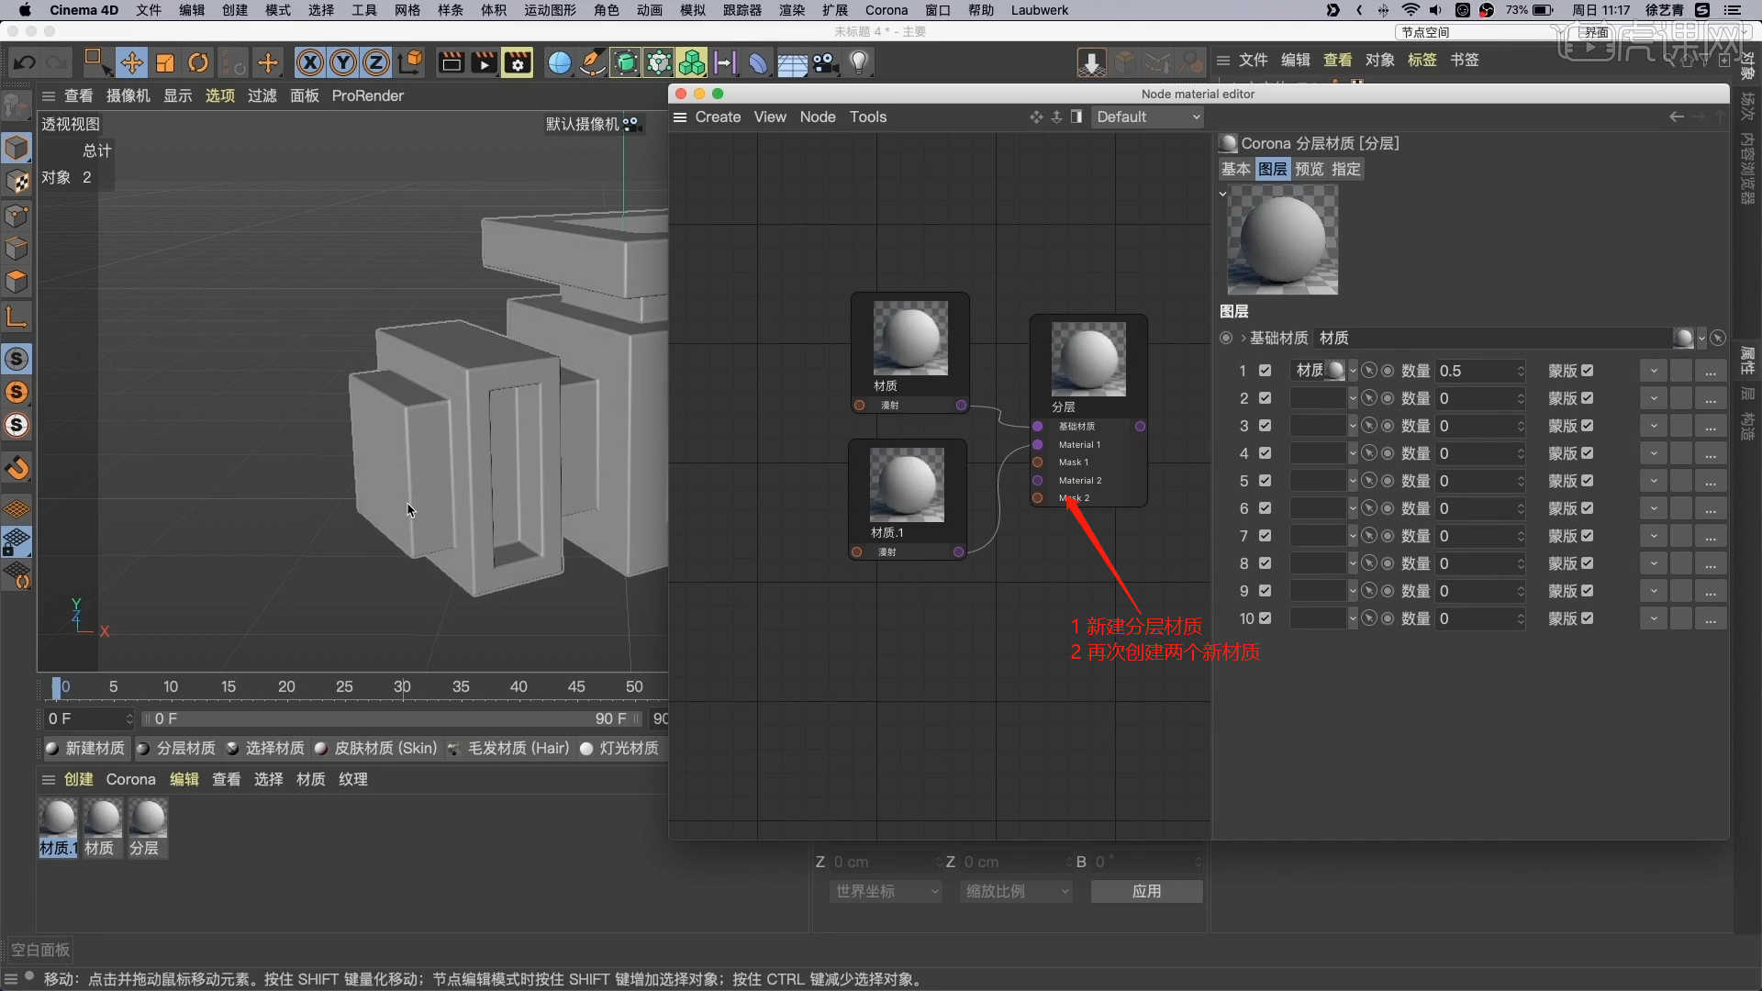Click 灯光材质 button
The image size is (1762, 991).
[619, 748]
